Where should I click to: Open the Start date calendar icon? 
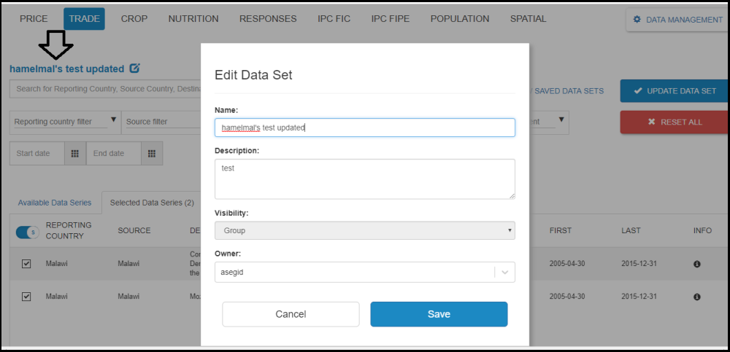74,154
